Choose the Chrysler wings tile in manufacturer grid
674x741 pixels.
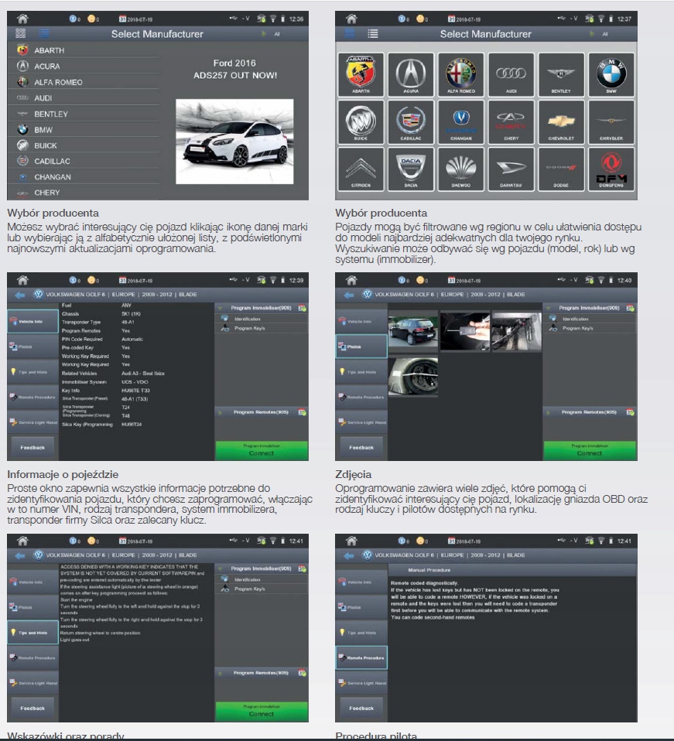pos(611,122)
